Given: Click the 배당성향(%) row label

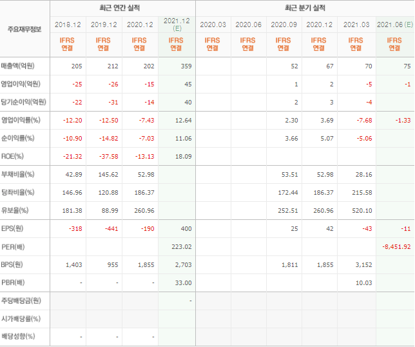Looking at the screenshot, I should [x=18, y=337].
